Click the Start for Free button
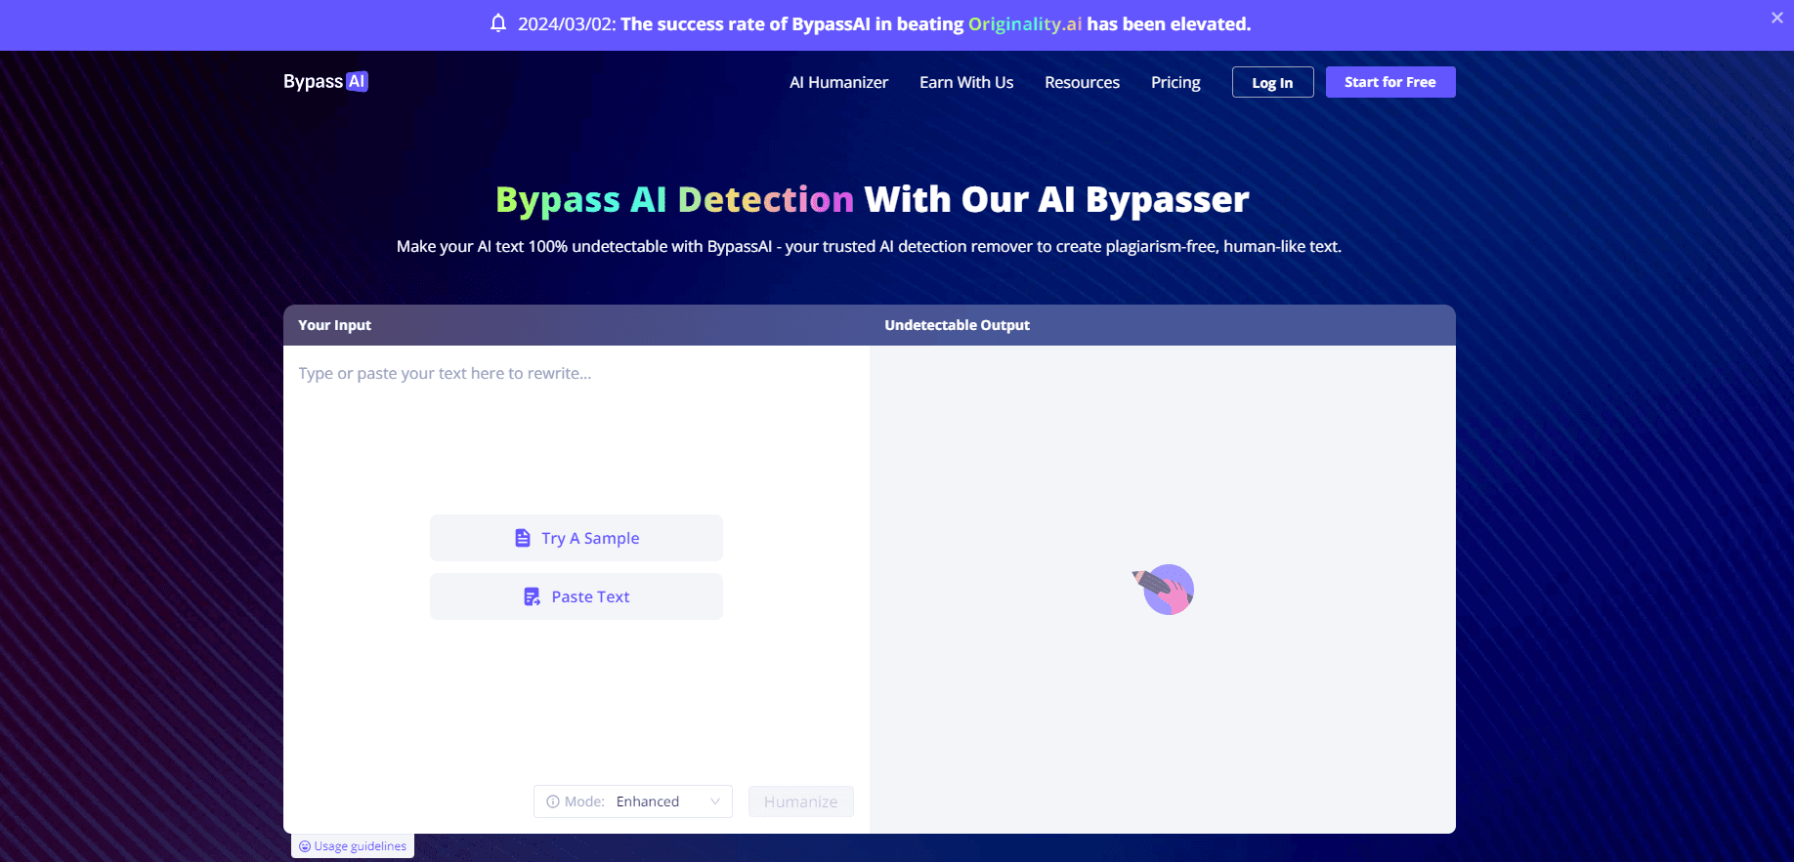 pyautogui.click(x=1389, y=82)
